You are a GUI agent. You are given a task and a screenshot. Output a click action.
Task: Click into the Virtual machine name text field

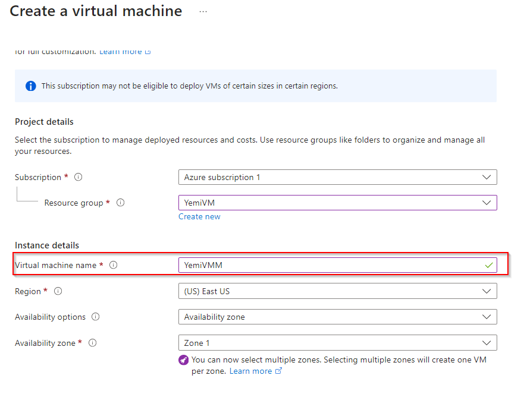tap(327, 265)
